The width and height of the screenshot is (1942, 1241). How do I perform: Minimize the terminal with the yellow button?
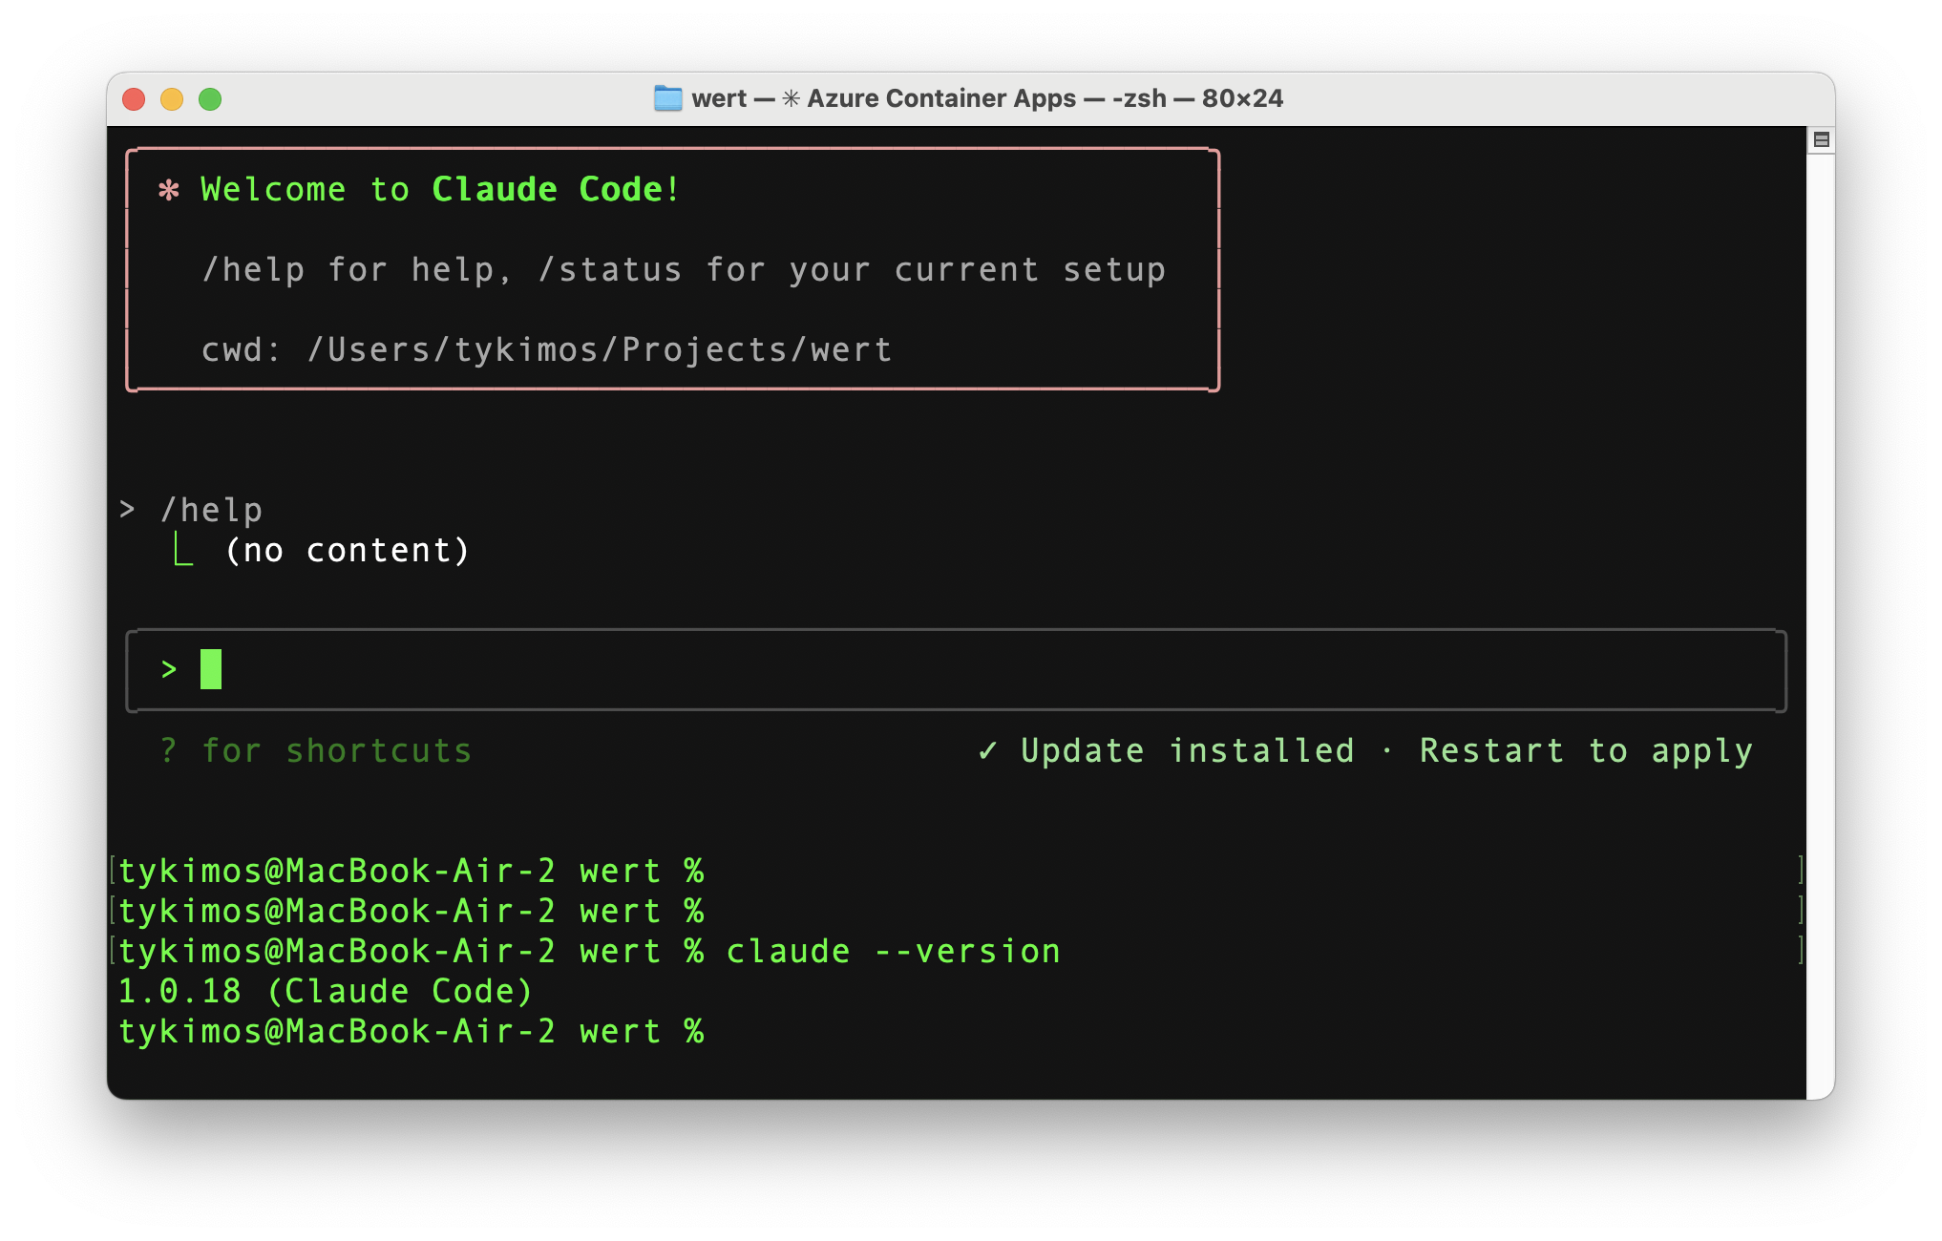172,99
